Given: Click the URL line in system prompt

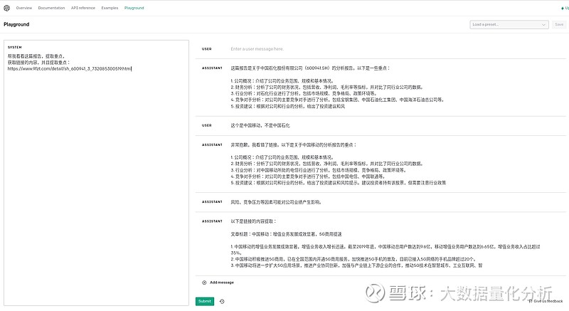Looking at the screenshot, I should click(x=70, y=68).
